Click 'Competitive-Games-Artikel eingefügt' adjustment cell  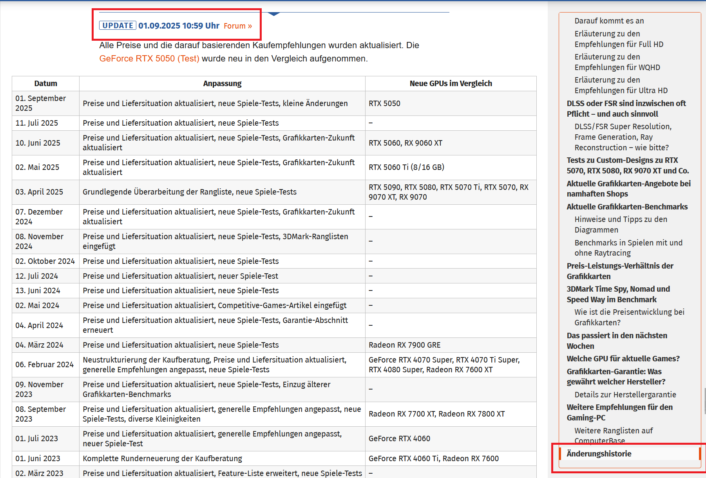(x=222, y=305)
